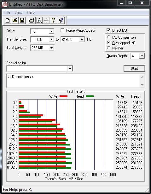Click the write value 131620

click(x=121, y=116)
